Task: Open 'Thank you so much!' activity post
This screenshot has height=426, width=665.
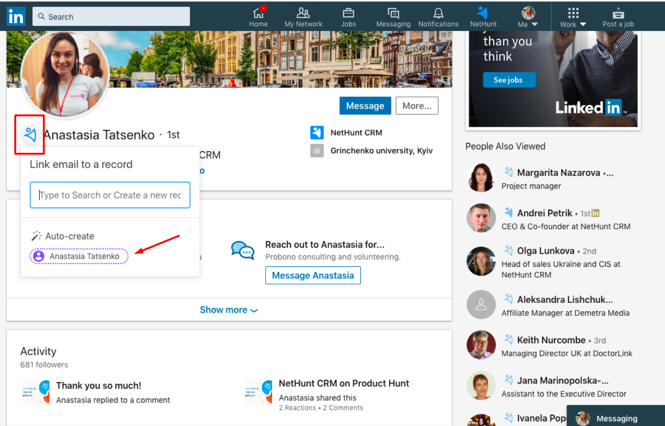Action: [98, 386]
